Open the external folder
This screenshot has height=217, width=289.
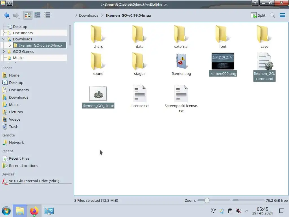click(181, 37)
